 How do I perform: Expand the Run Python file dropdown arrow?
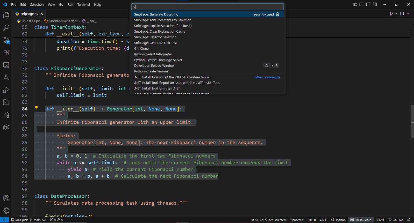tap(396, 14)
